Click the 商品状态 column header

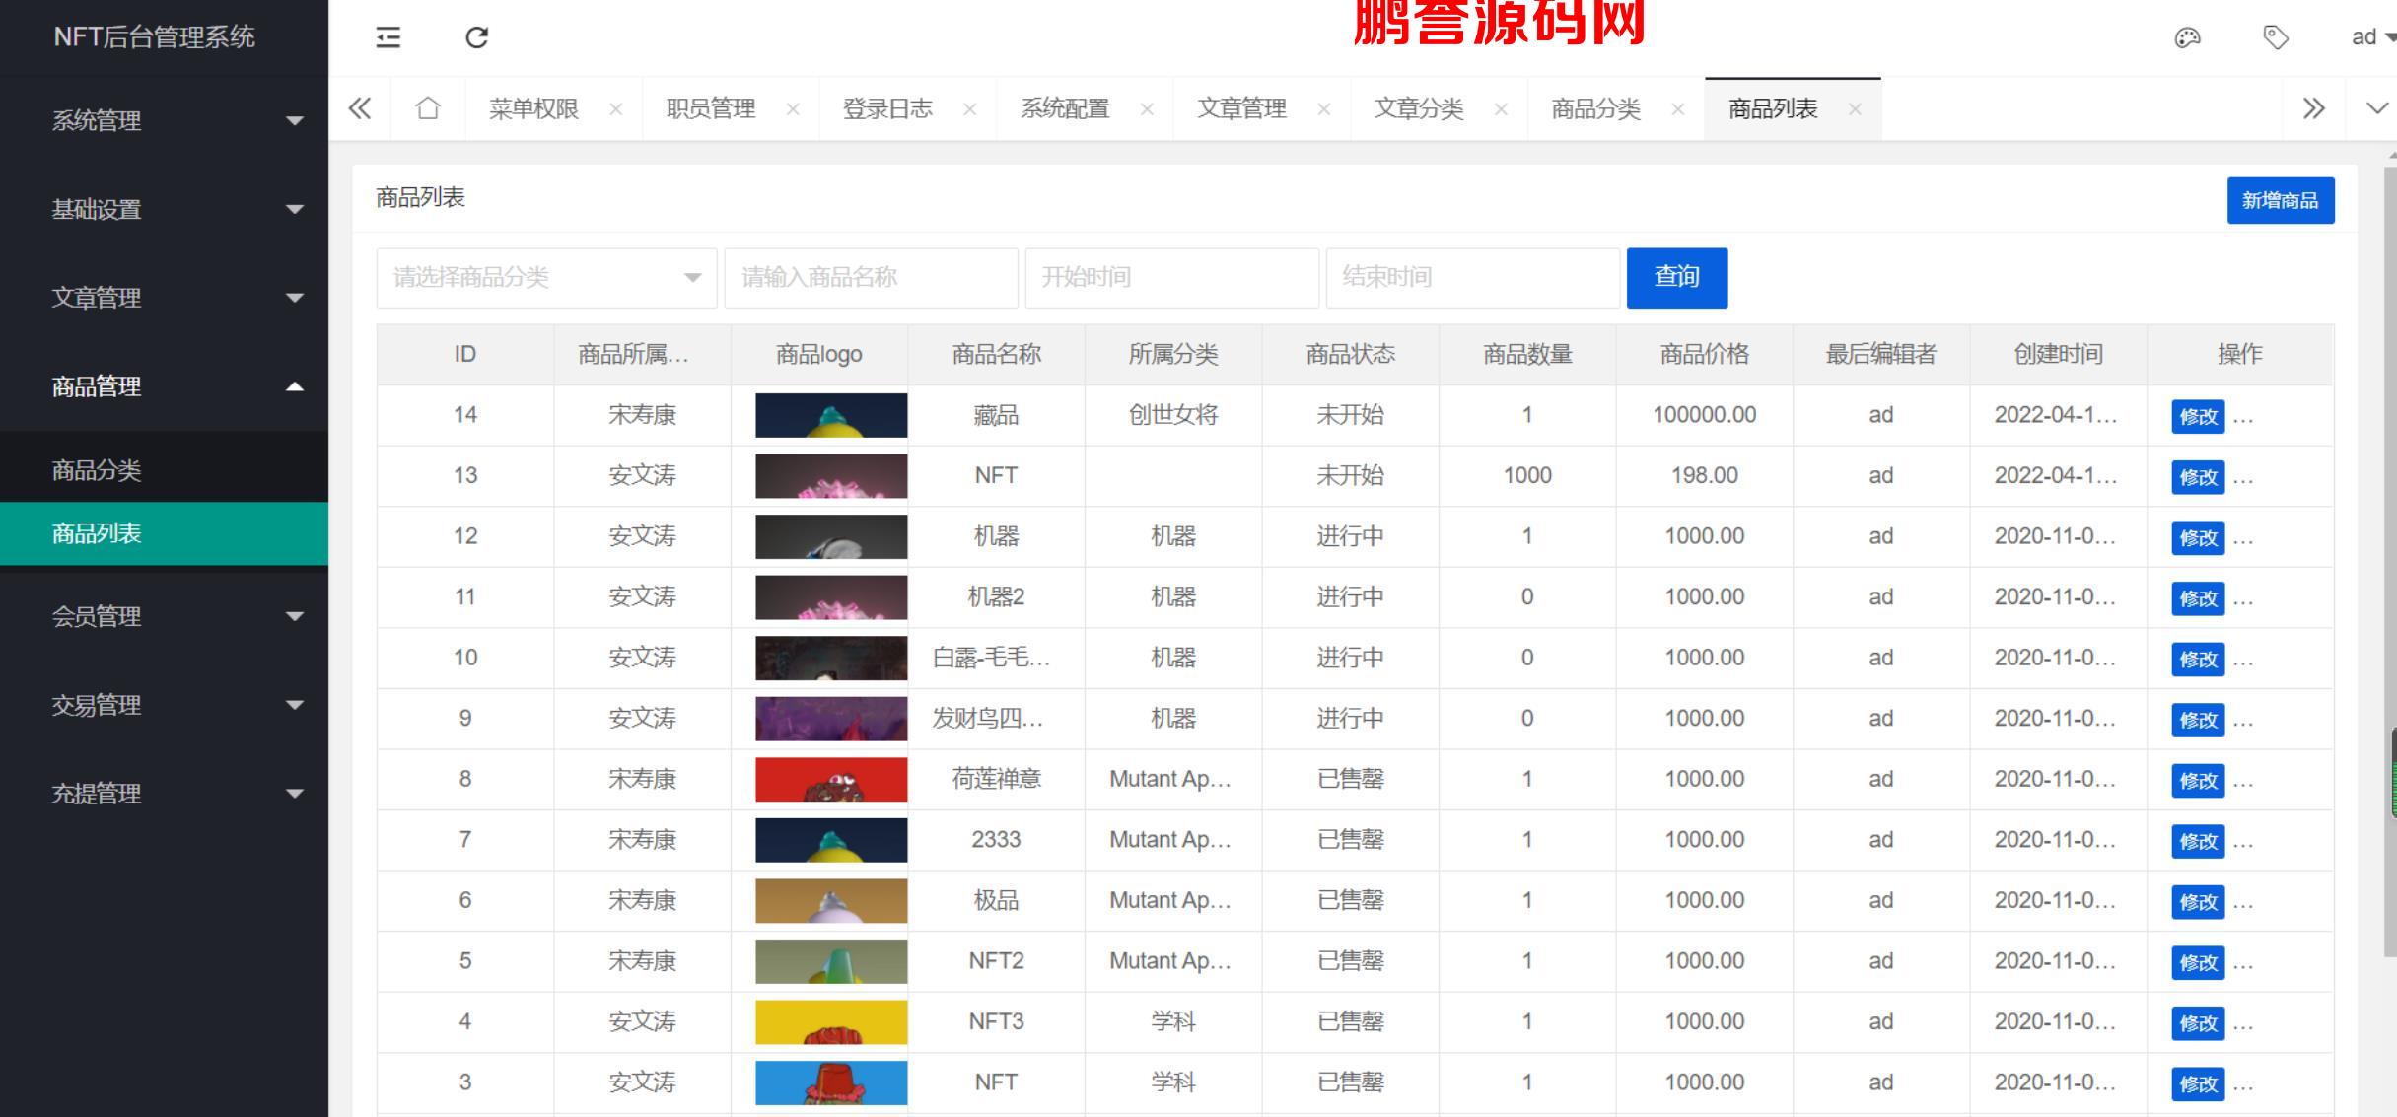click(x=1350, y=354)
